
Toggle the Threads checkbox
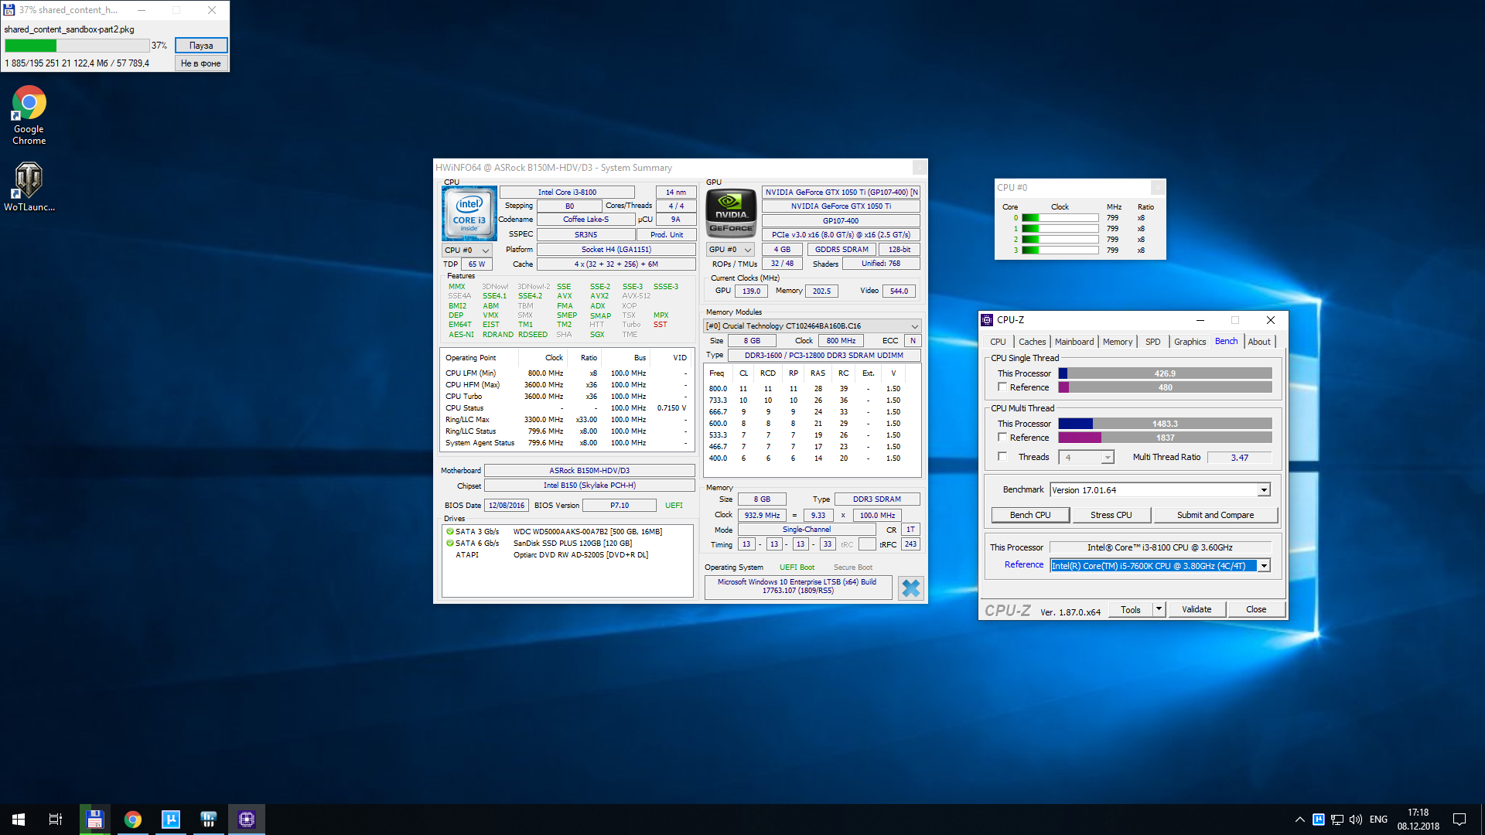tap(1002, 457)
